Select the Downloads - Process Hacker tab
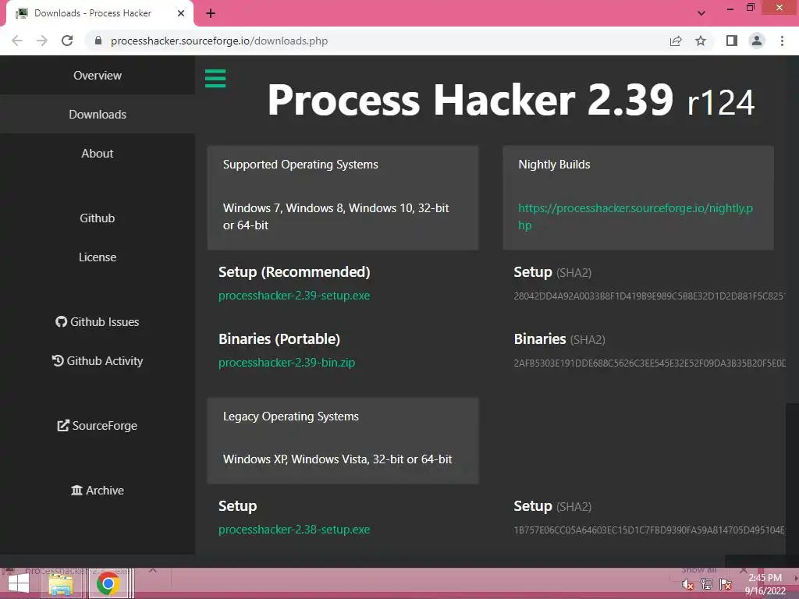Screen dimensions: 799x599 99,13
